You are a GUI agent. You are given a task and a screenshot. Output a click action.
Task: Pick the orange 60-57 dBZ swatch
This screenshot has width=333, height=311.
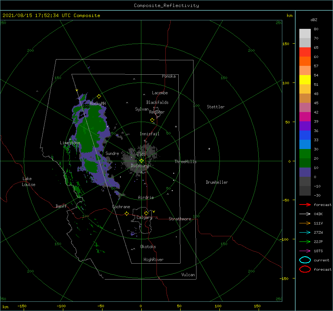click(x=305, y=61)
